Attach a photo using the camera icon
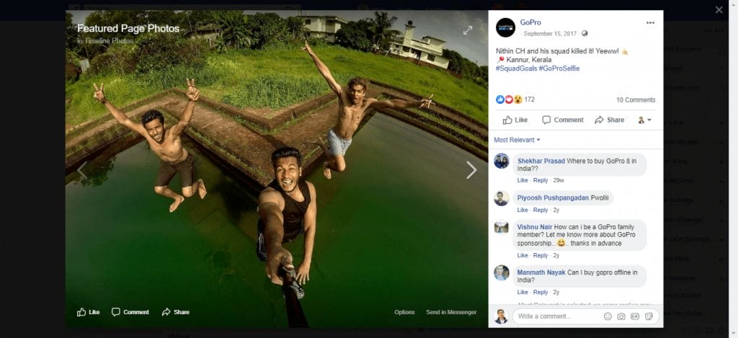 621,316
